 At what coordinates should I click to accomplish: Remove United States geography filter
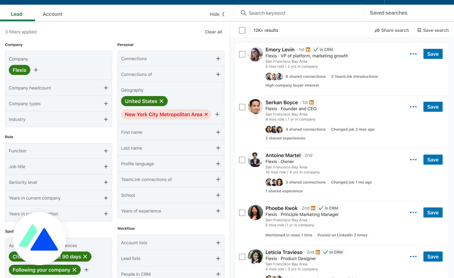pos(161,101)
